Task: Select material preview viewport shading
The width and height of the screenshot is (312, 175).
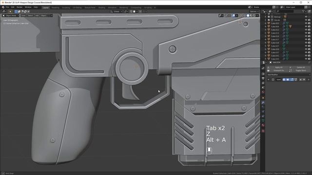Action: coord(251,16)
